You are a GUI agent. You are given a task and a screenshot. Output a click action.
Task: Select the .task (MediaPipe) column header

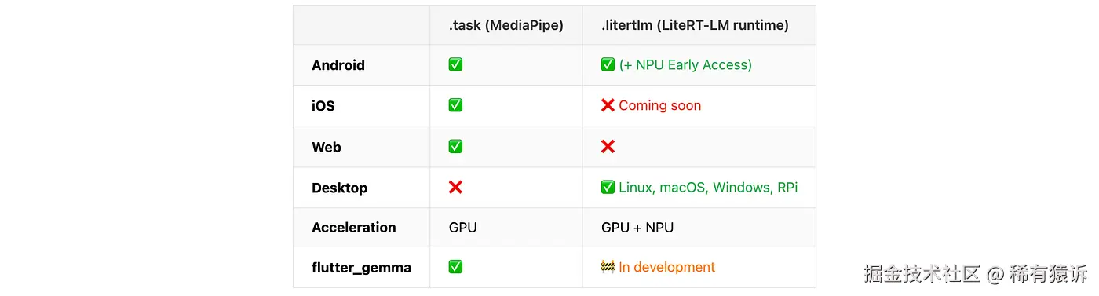(506, 25)
